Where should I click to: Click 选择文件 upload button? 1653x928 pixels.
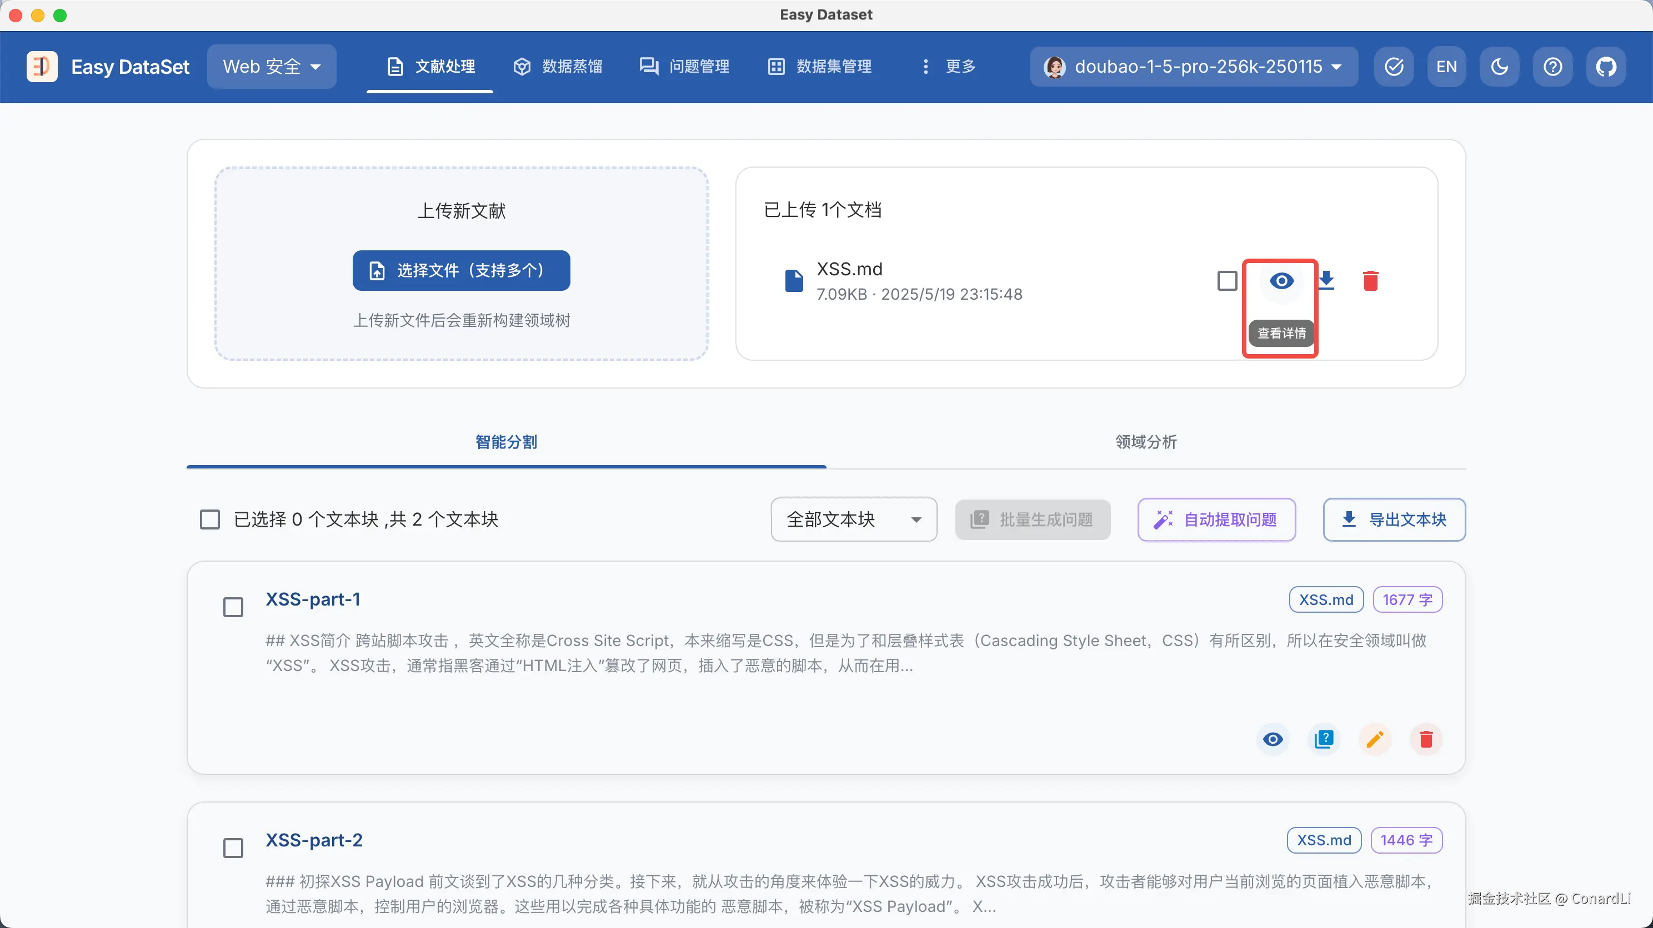(462, 271)
